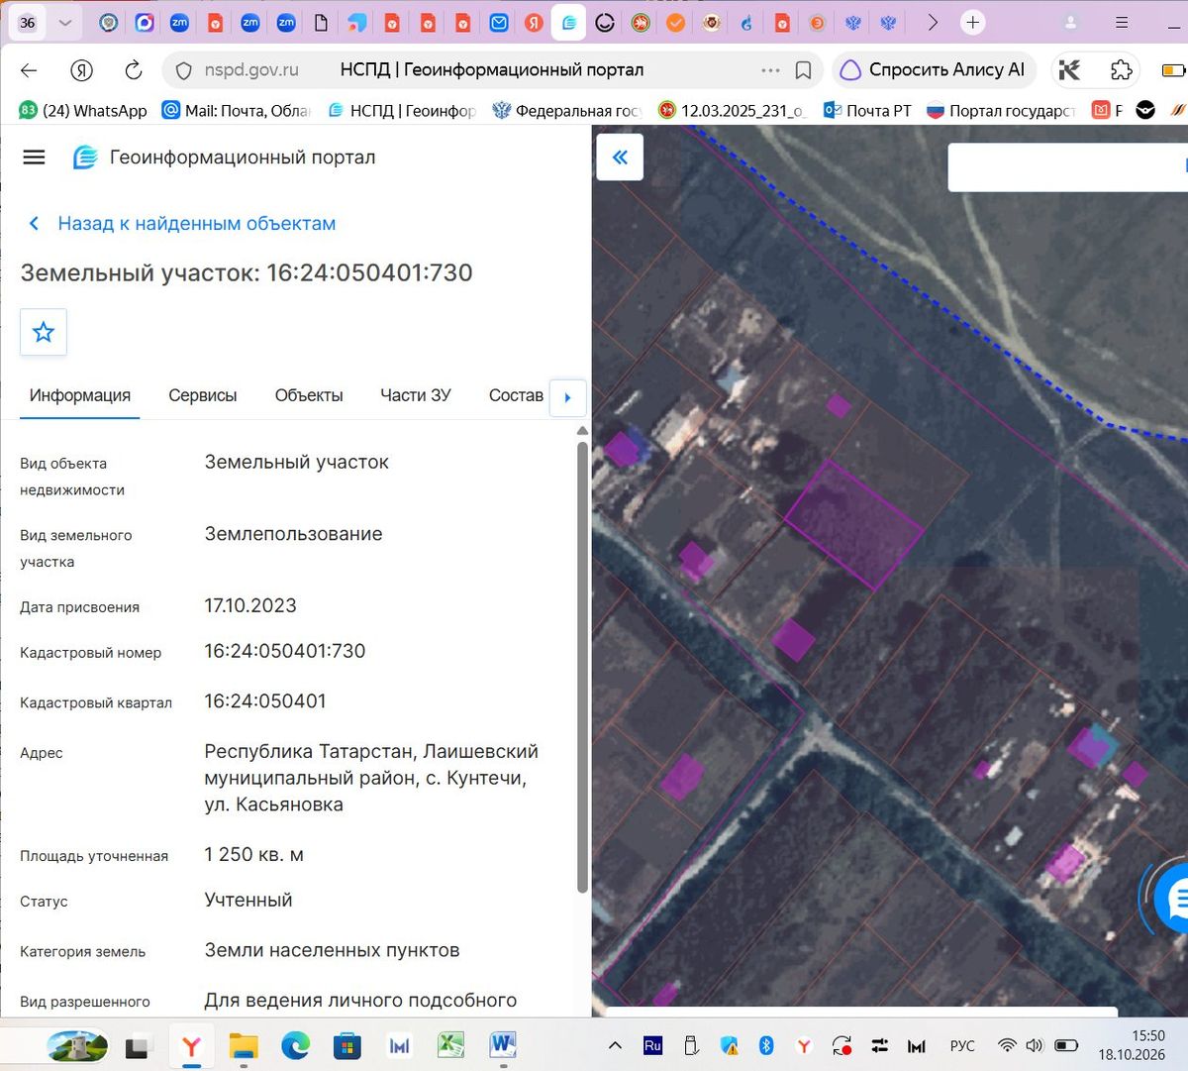Open browser main menu lines icon
The image size is (1188, 1071).
pos(1122,22)
